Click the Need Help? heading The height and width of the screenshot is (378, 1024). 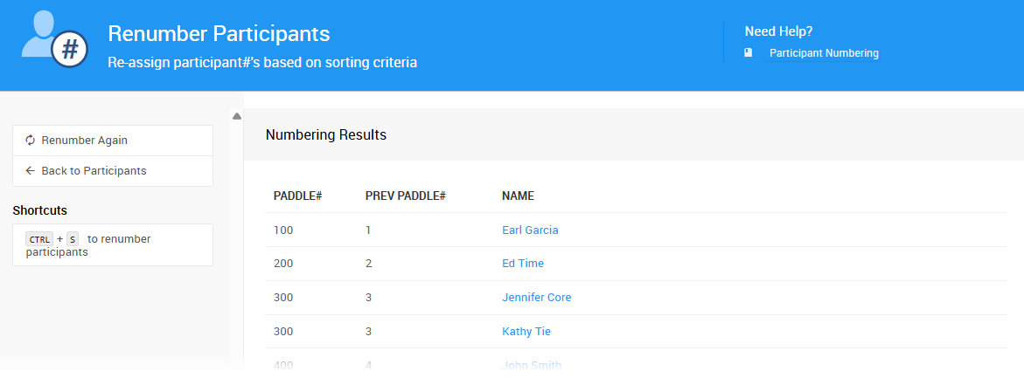point(778,31)
